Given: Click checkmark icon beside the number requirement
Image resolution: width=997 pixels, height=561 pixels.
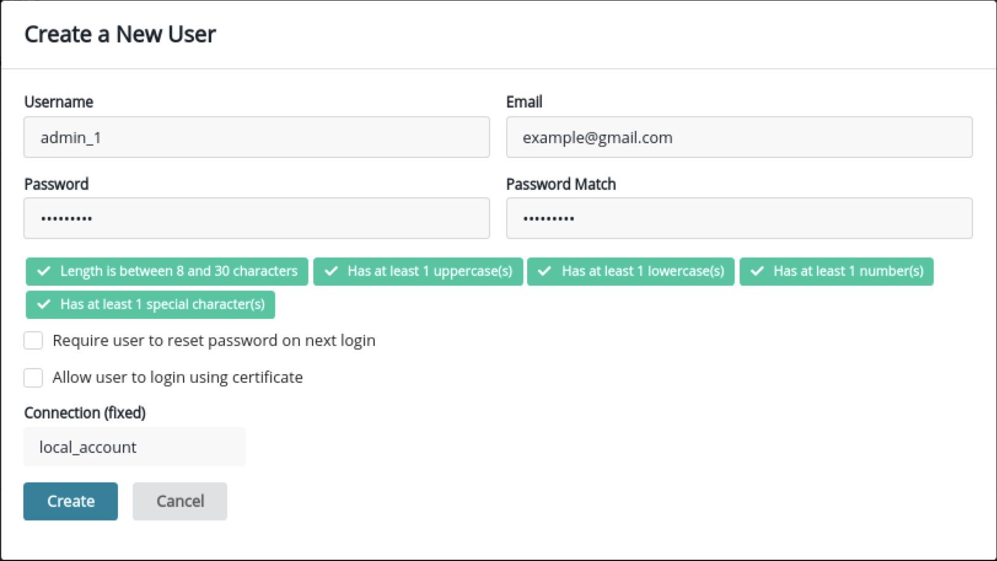Looking at the screenshot, I should click(x=757, y=271).
